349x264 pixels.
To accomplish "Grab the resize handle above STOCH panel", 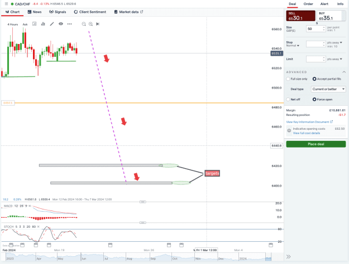I will [143, 222].
